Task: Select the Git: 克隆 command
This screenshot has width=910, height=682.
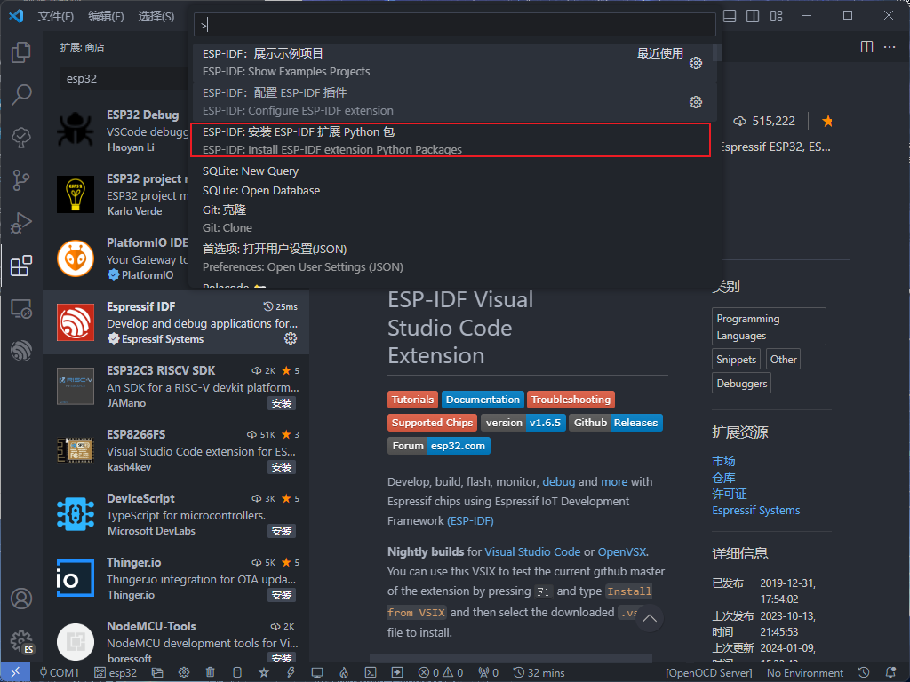Action: coord(453,218)
